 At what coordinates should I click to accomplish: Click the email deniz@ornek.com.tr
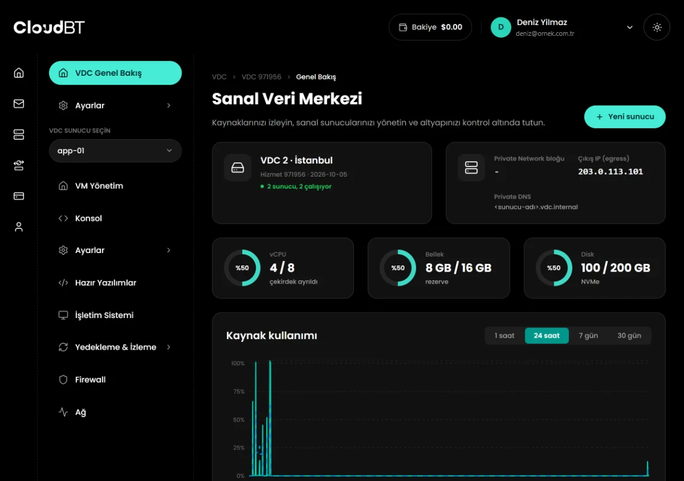click(545, 33)
